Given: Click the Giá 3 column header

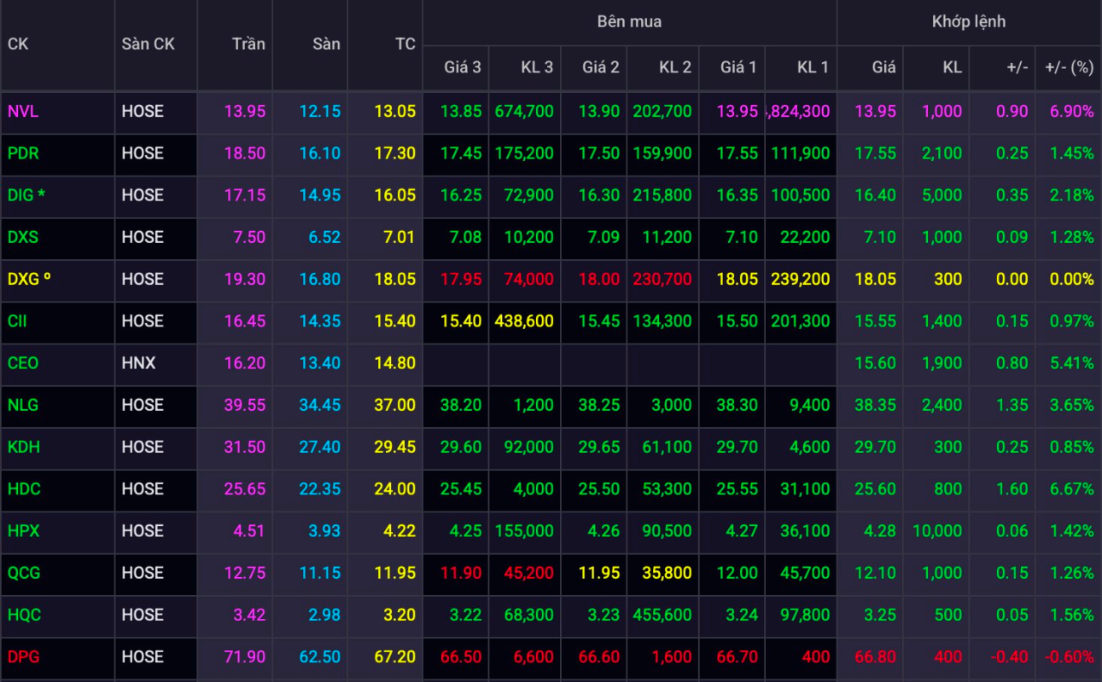Looking at the screenshot, I should (x=463, y=67).
